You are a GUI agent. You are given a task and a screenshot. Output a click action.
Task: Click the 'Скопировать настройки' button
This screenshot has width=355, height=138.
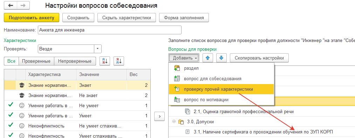click(x=259, y=58)
